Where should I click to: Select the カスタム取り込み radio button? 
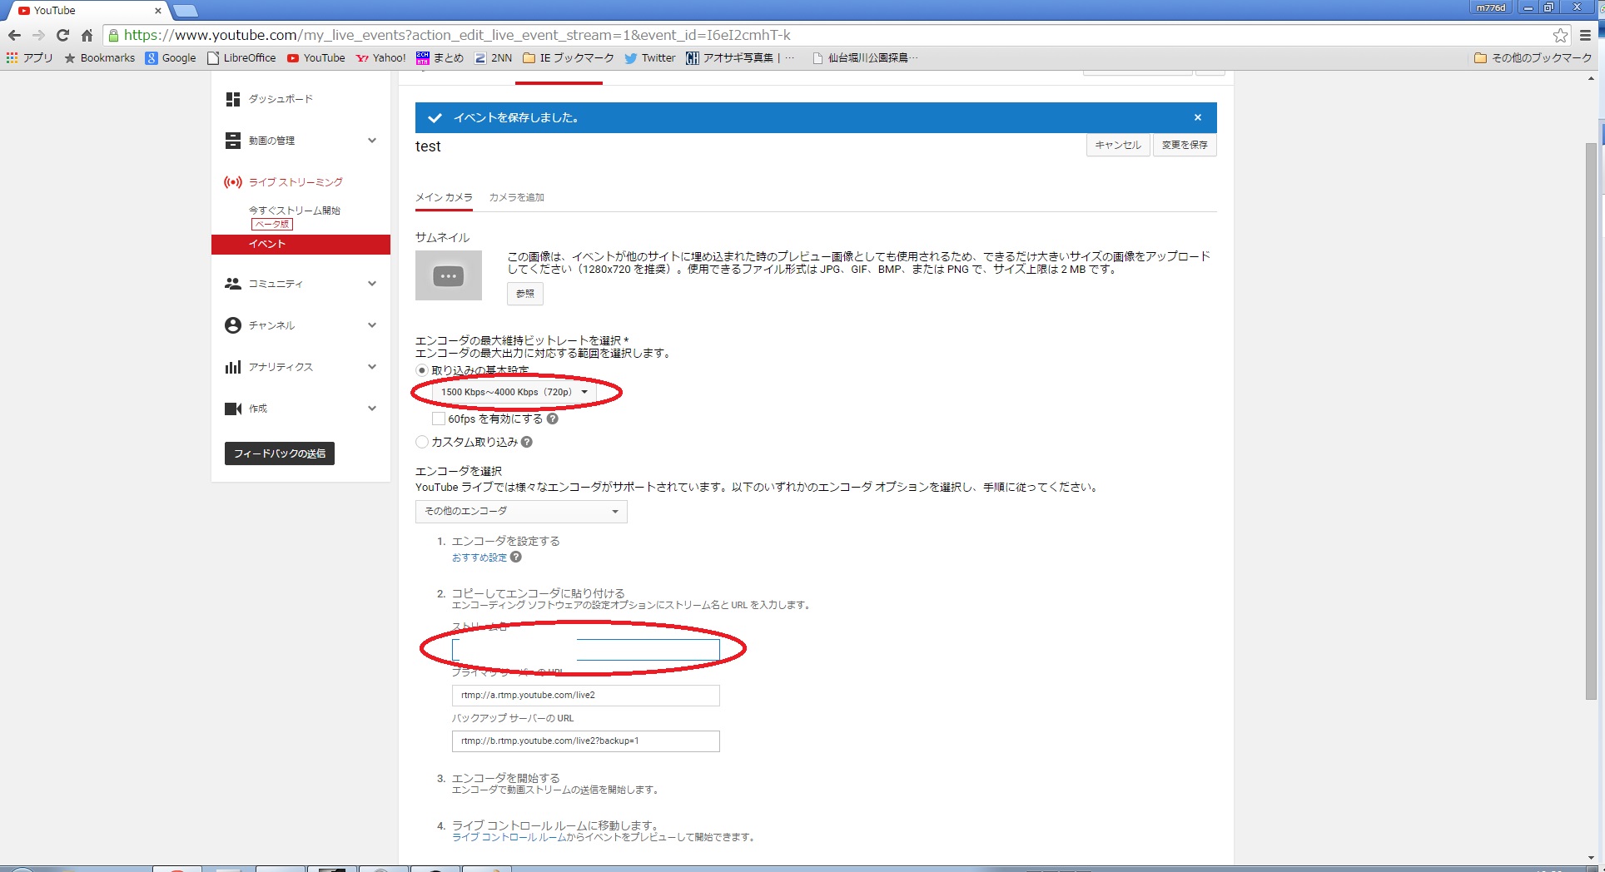click(x=422, y=442)
